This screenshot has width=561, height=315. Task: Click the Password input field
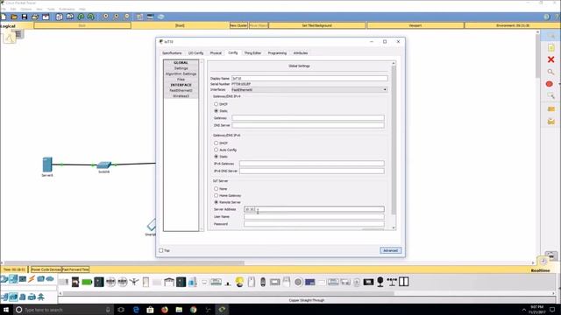pos(314,224)
